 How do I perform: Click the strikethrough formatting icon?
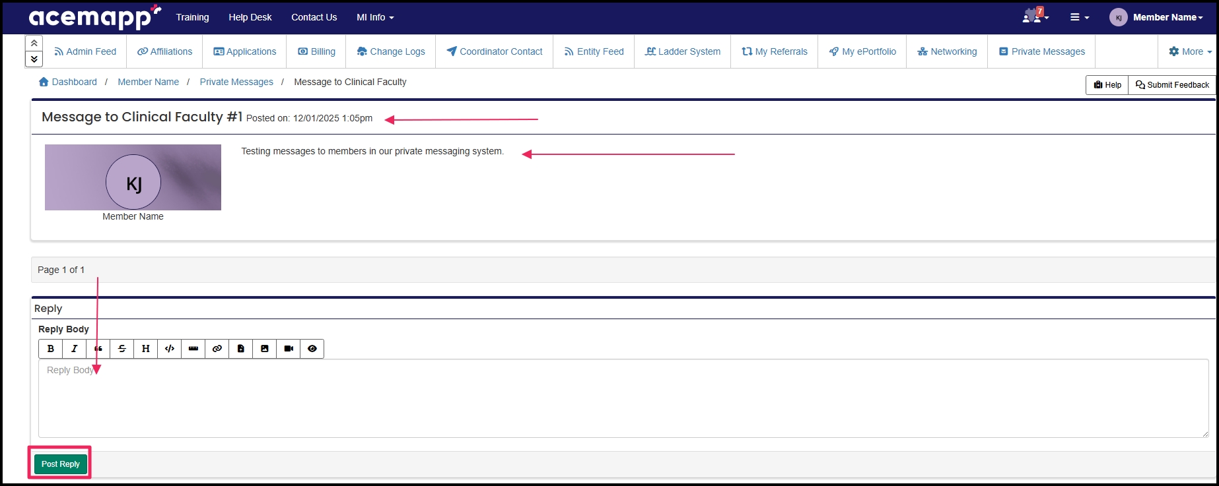coord(122,349)
